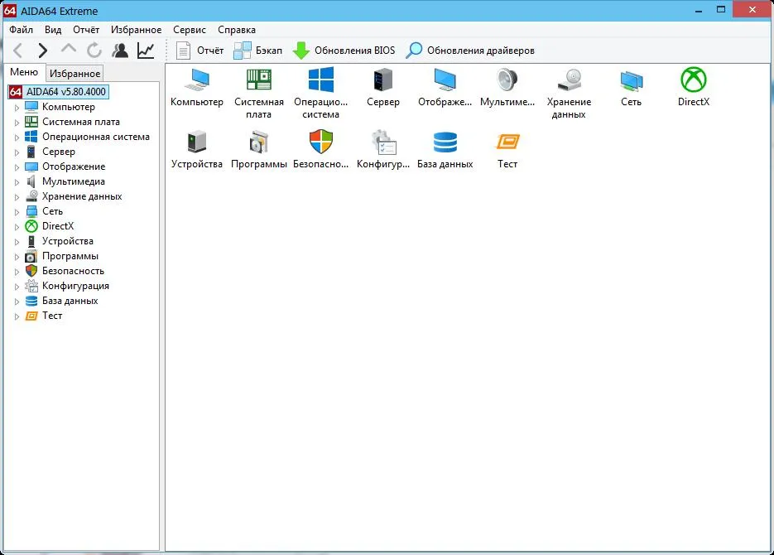
Task: Switch to the Избранное sidebar tab
Action: tap(75, 74)
